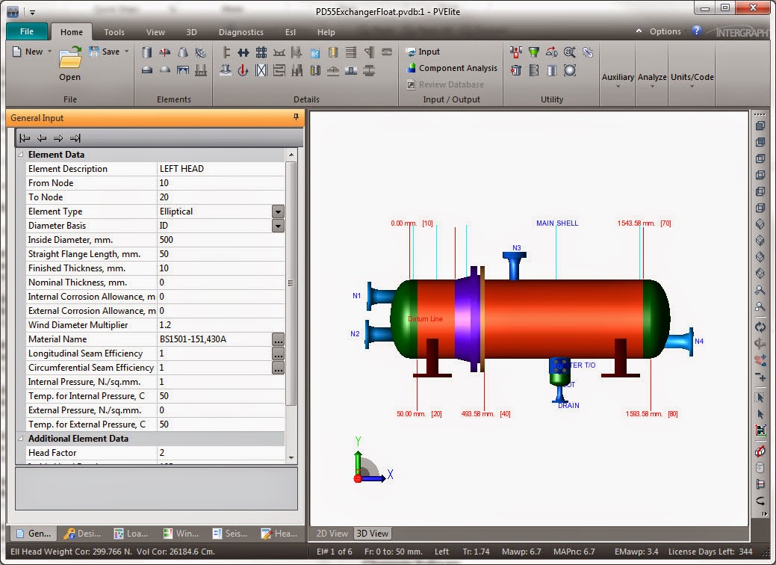Open the Material Name browse button
Screen dimensions: 776x565
[277, 339]
